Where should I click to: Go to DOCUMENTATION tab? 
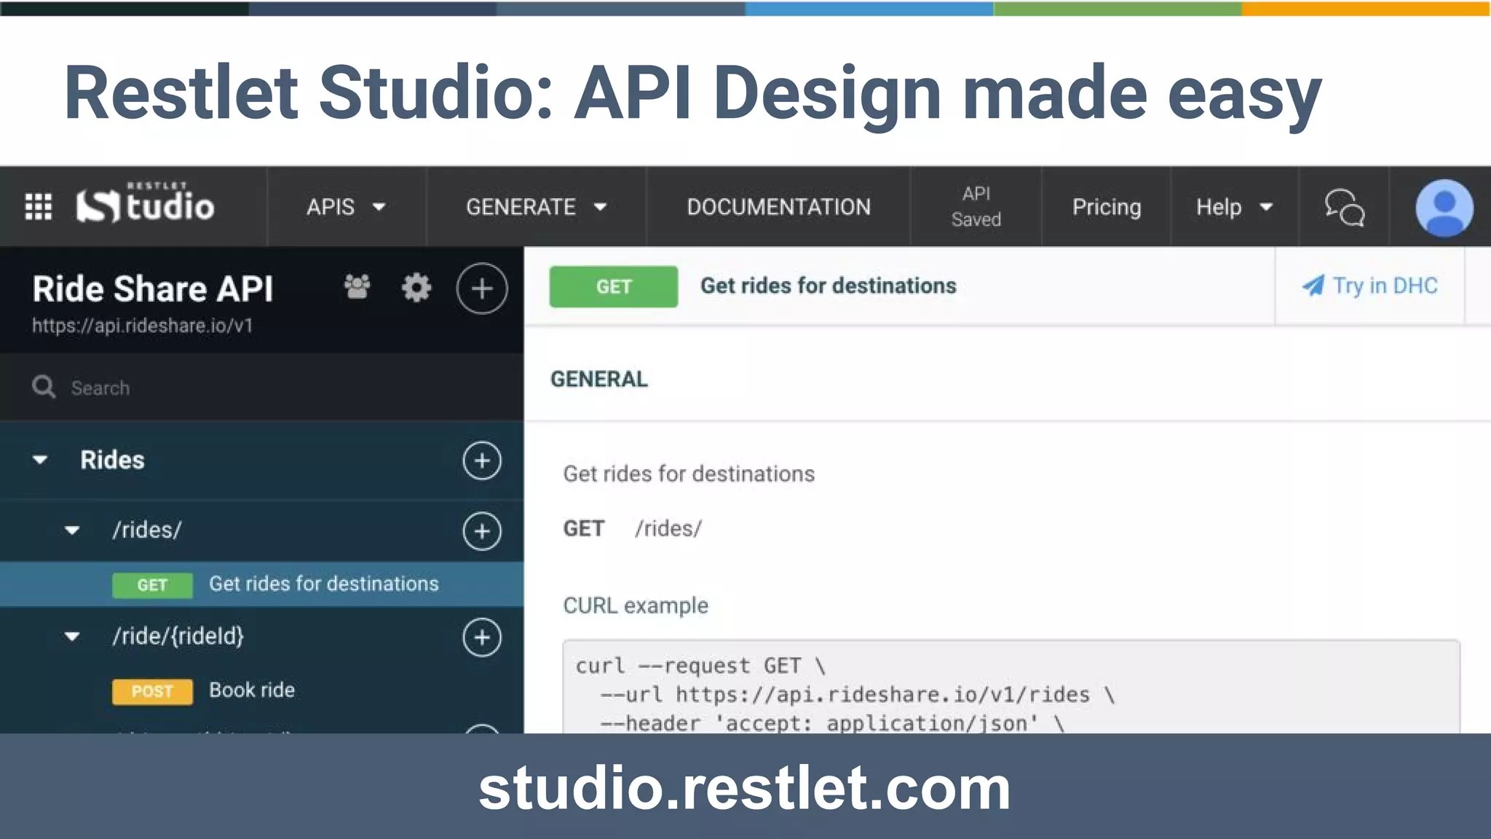778,207
